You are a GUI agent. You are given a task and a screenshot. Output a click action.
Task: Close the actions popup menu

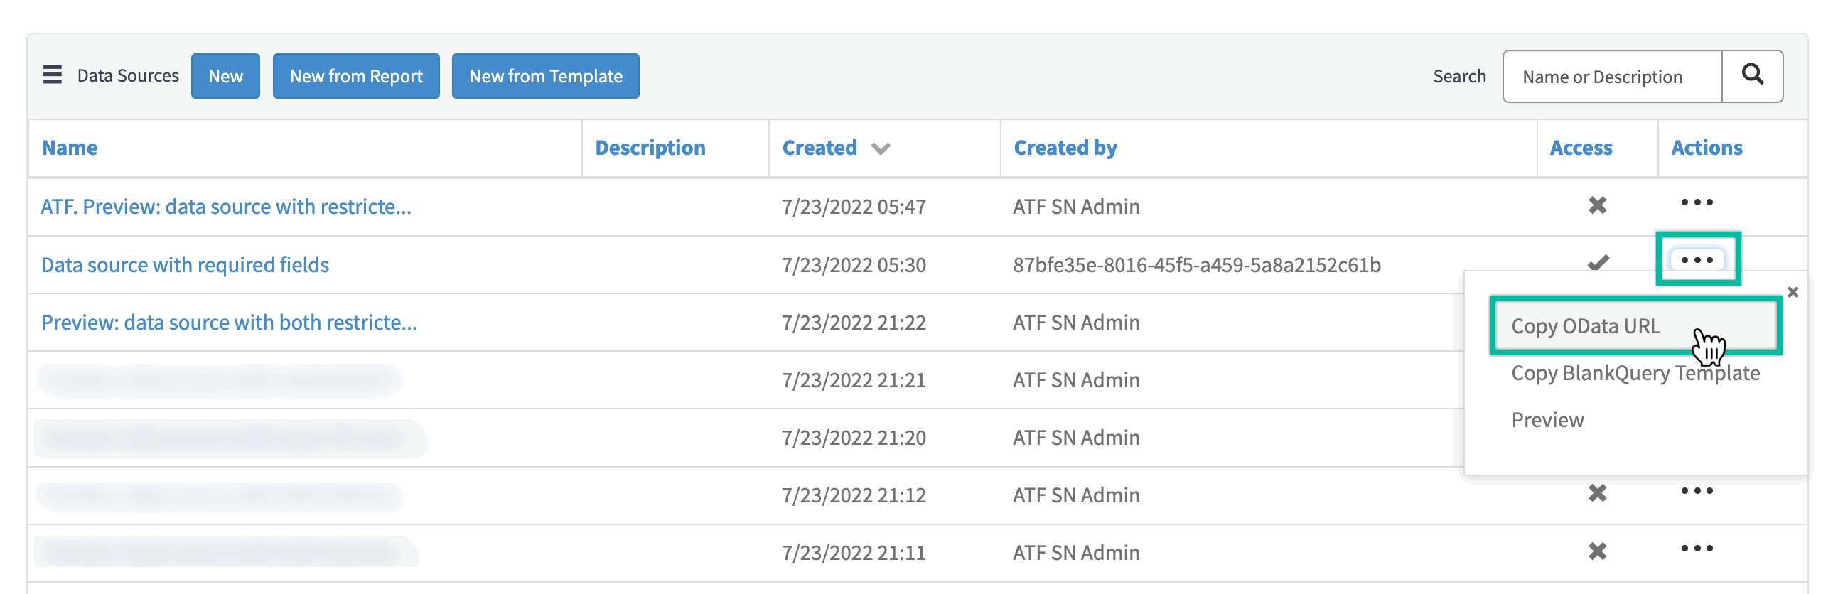pyautogui.click(x=1793, y=292)
